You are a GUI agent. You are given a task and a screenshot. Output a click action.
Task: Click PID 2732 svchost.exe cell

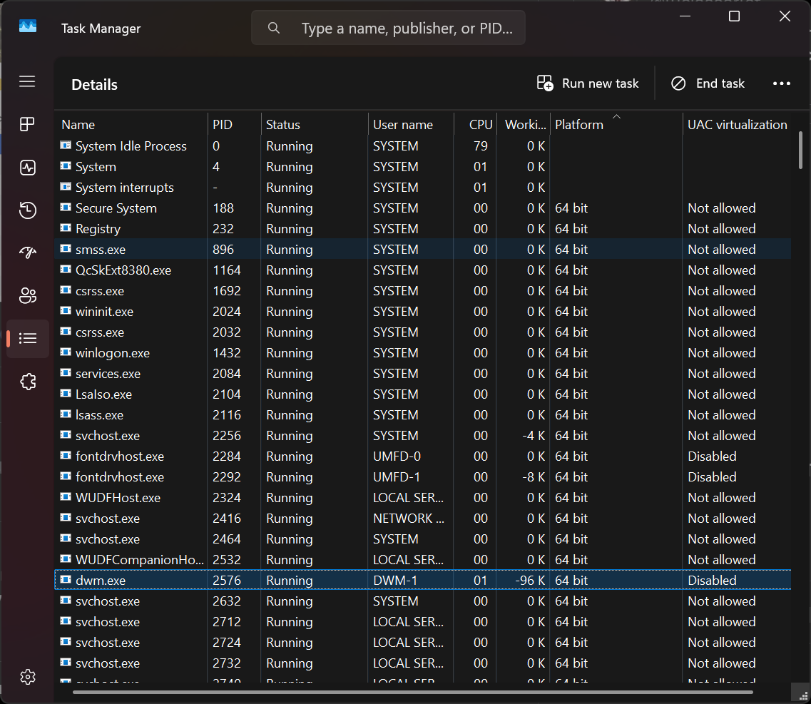pos(227,663)
